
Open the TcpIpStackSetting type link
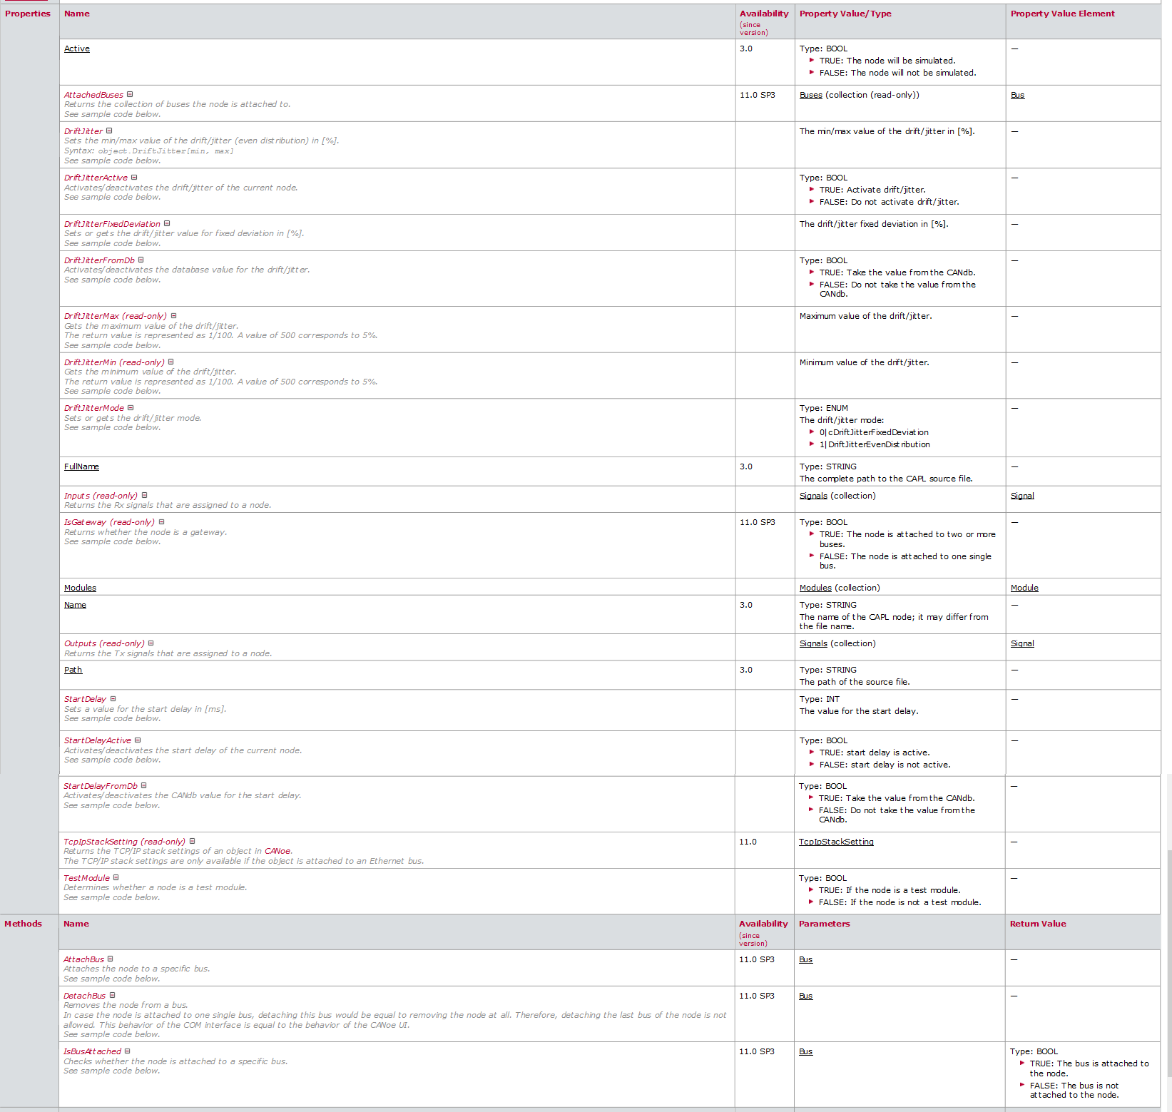click(x=836, y=842)
